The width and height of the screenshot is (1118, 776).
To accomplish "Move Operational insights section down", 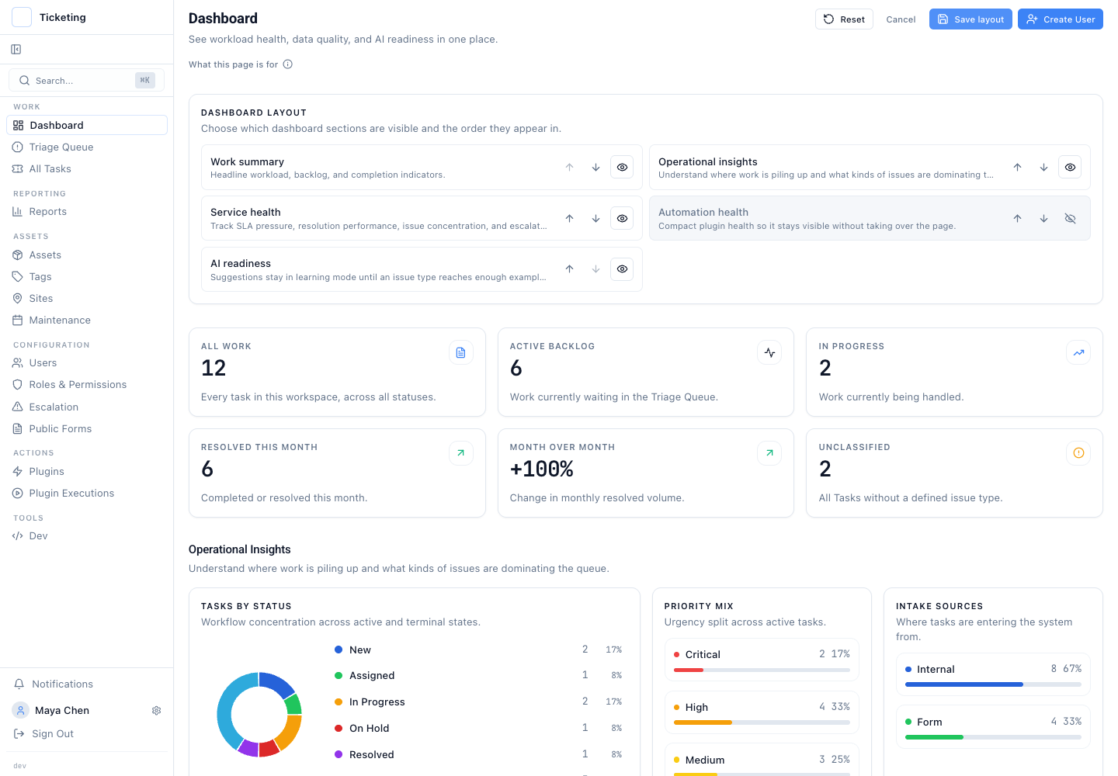I will [1043, 168].
